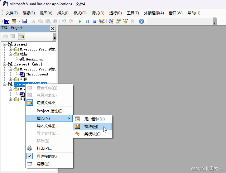The image size is (226, 173).
Task: Click the Reset stop square icon
Action: (94, 21)
